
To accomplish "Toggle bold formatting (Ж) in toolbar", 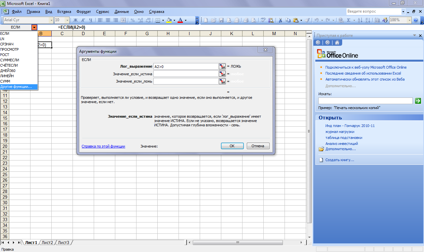I will [75, 20].
